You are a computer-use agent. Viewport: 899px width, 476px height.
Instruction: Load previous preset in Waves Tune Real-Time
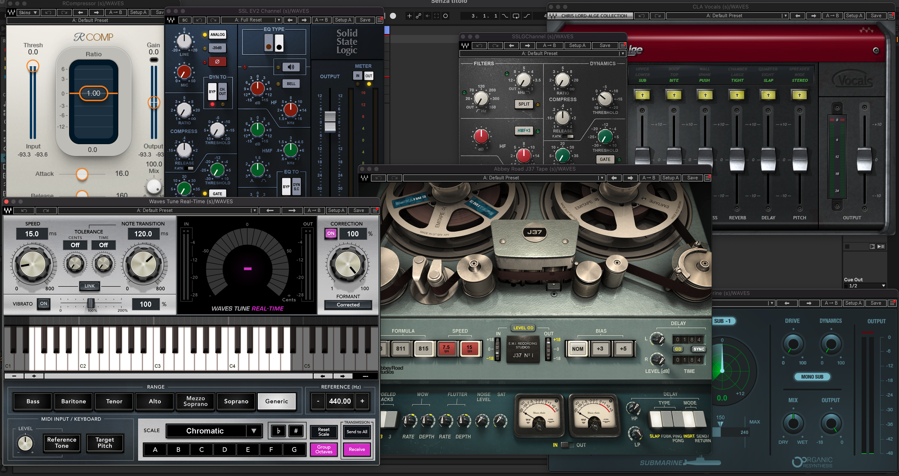(270, 211)
